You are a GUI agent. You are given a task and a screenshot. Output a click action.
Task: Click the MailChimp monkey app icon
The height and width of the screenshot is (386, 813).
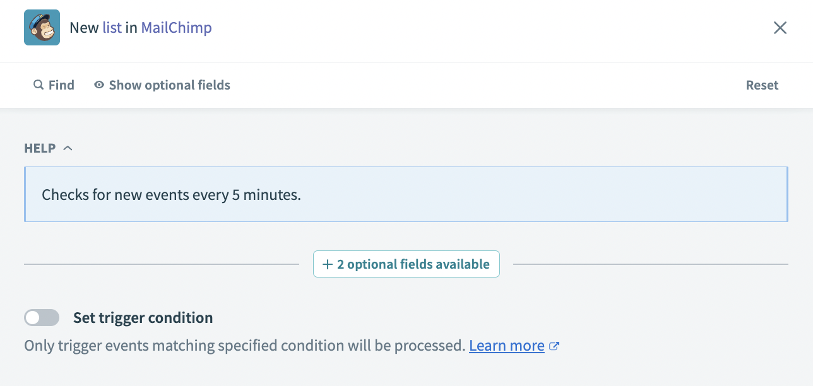(42, 28)
